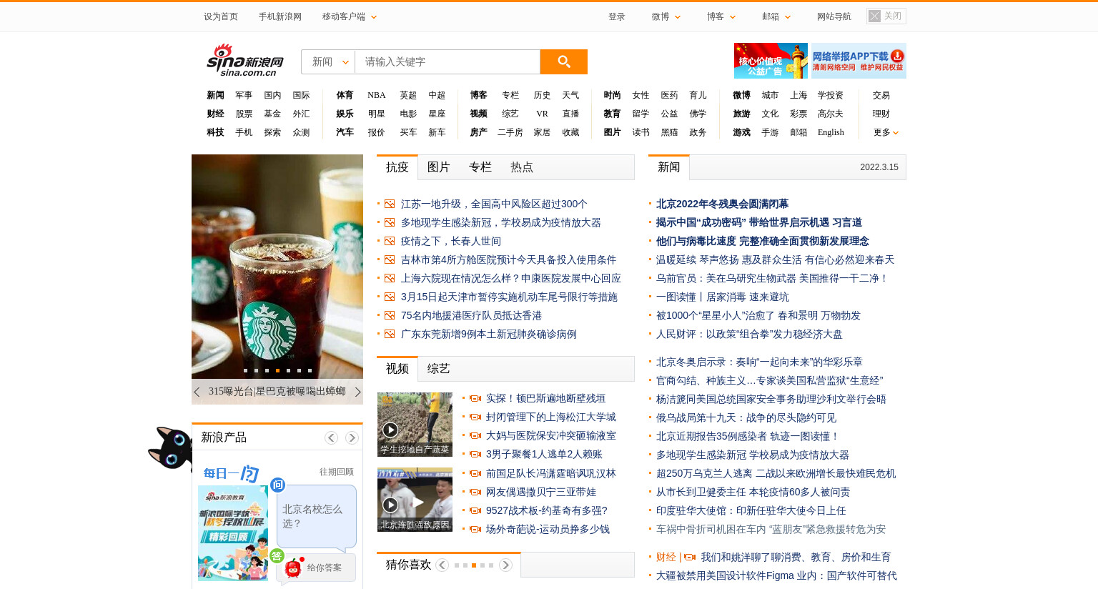
Task: Click video icon beside 大妈与医院保安冲突砸输液室
Action: pos(475,435)
